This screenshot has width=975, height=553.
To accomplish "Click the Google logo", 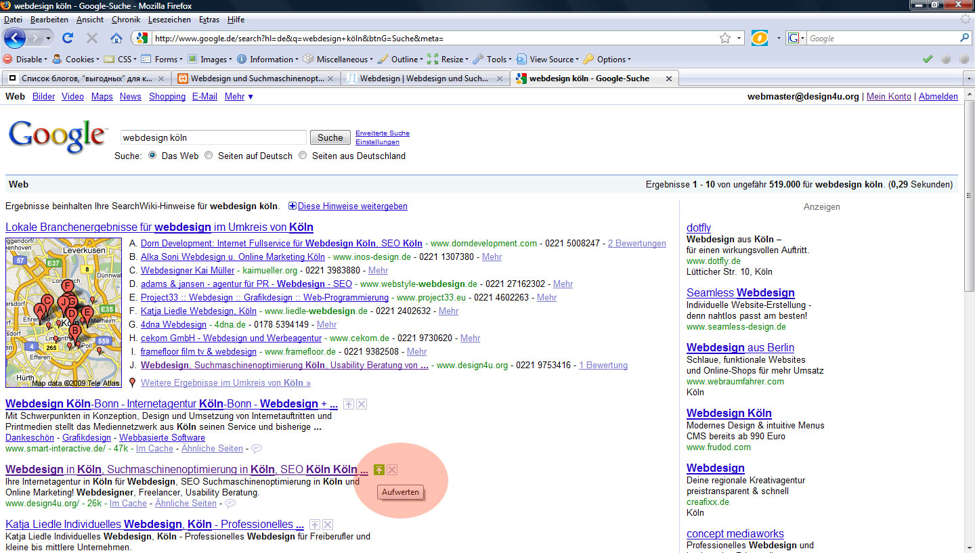I will pyautogui.click(x=58, y=139).
